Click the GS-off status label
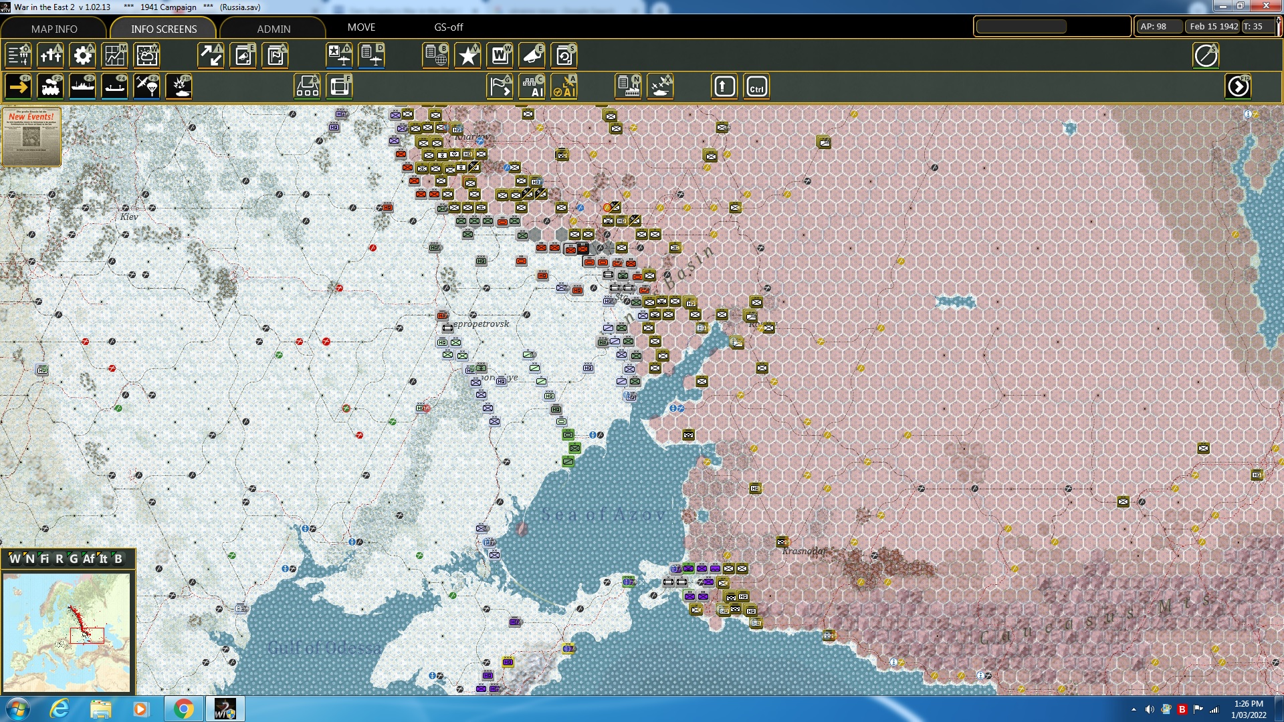The height and width of the screenshot is (722, 1284). [448, 27]
